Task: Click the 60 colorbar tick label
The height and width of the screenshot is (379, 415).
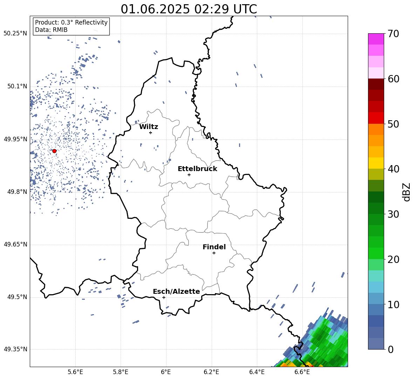Action: pos(393,79)
